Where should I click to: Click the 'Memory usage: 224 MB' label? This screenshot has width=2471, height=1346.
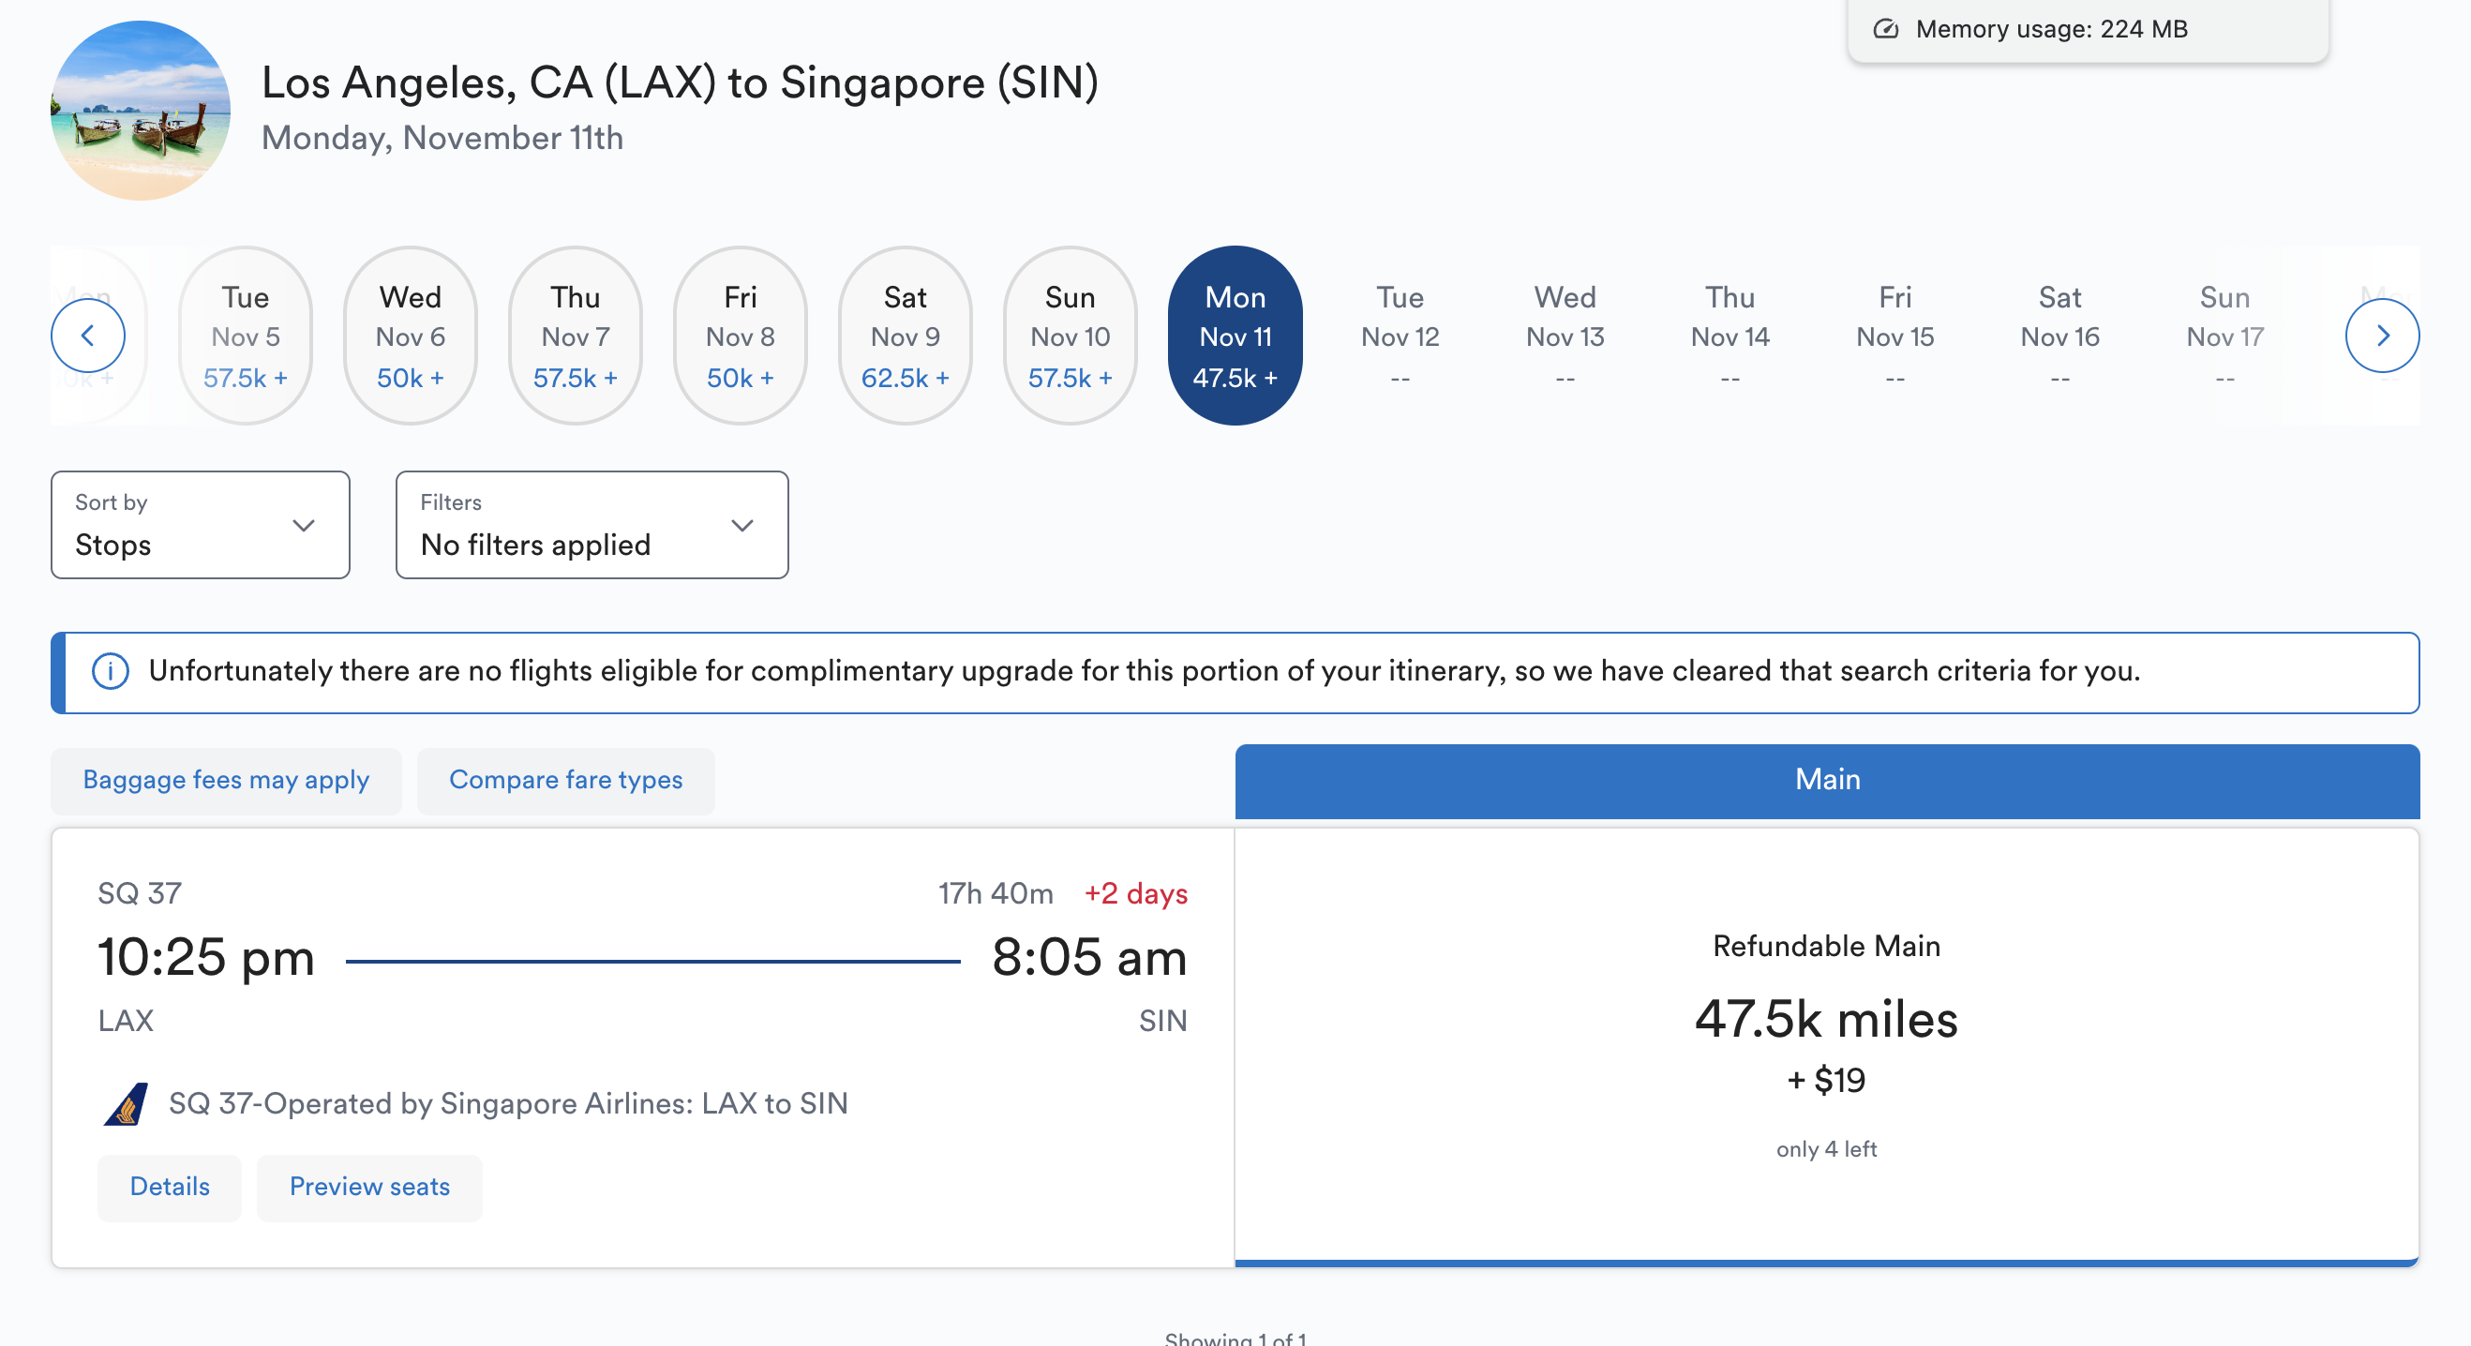(2052, 29)
